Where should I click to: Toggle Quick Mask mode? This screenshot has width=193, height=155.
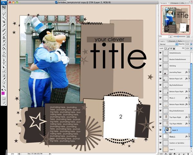(x=4, y=99)
